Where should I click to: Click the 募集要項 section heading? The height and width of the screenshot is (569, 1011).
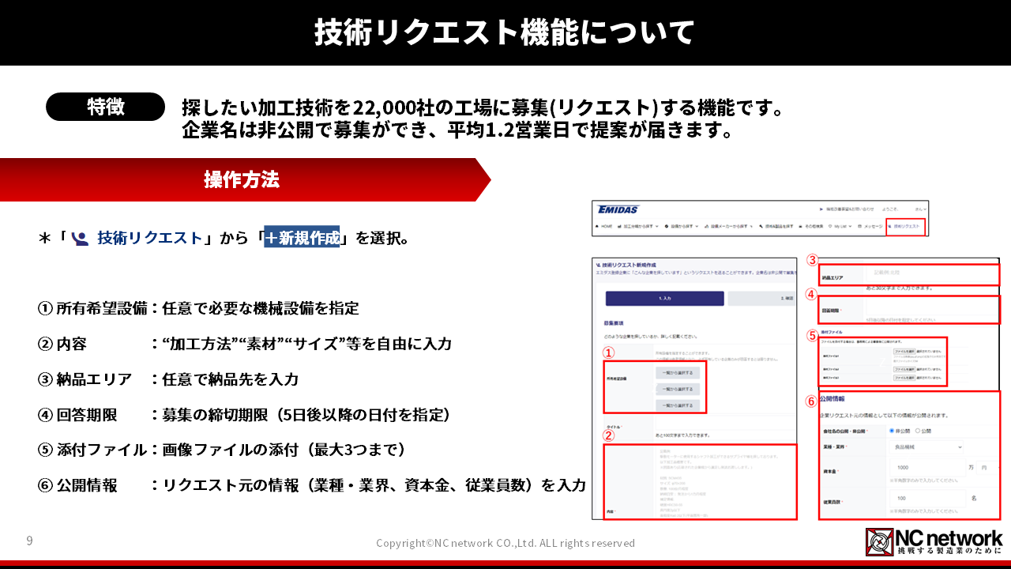[x=615, y=322]
